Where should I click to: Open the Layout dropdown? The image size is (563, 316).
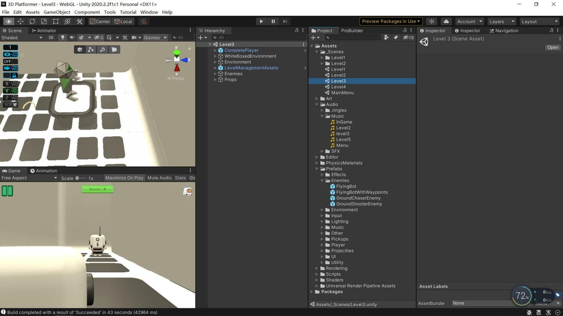pos(539,21)
